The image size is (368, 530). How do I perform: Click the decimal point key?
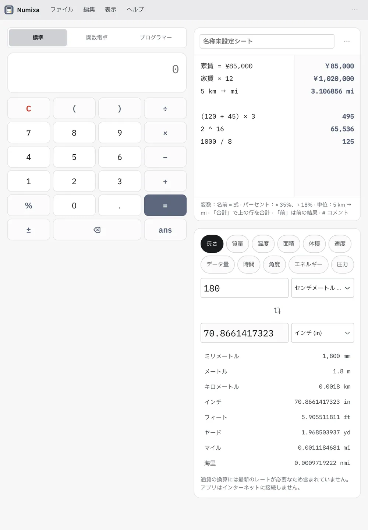120,206
